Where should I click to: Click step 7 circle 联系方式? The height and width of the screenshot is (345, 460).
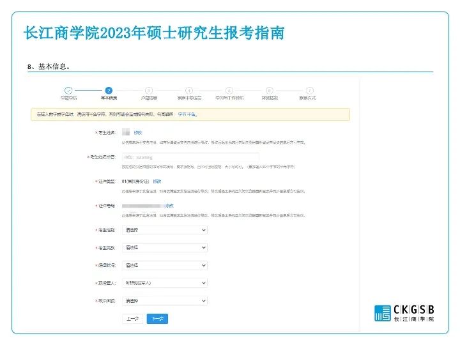coord(309,90)
